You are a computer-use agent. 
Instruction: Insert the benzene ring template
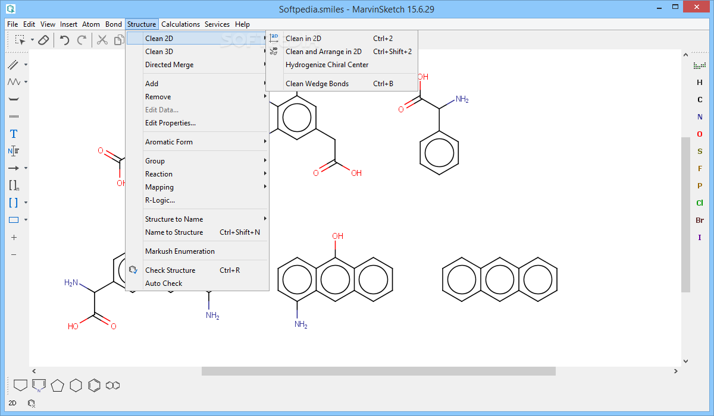click(94, 385)
